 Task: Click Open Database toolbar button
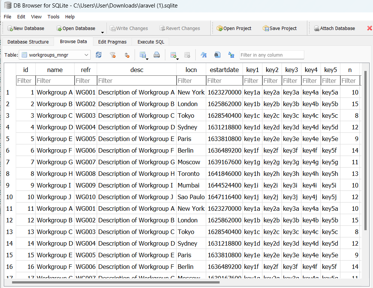point(76,28)
